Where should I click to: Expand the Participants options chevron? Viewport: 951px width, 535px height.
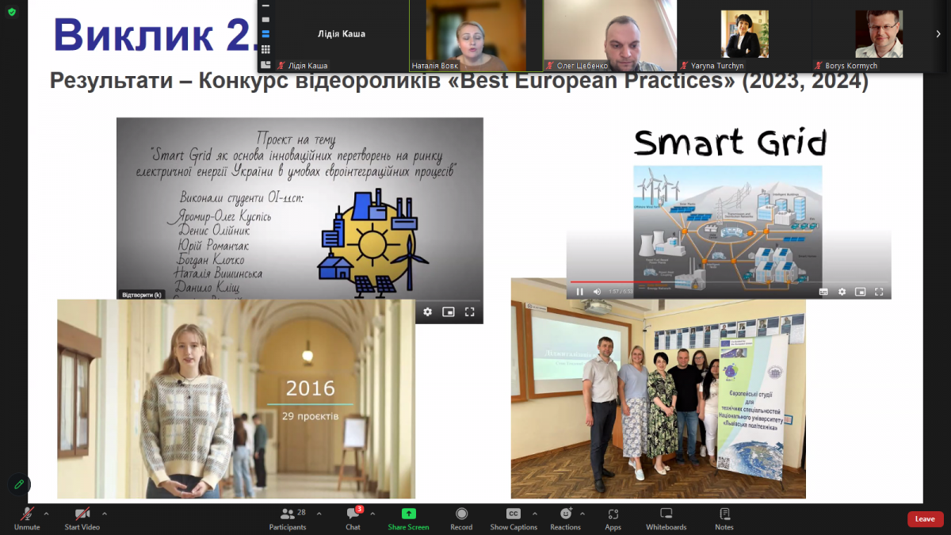pos(319,514)
